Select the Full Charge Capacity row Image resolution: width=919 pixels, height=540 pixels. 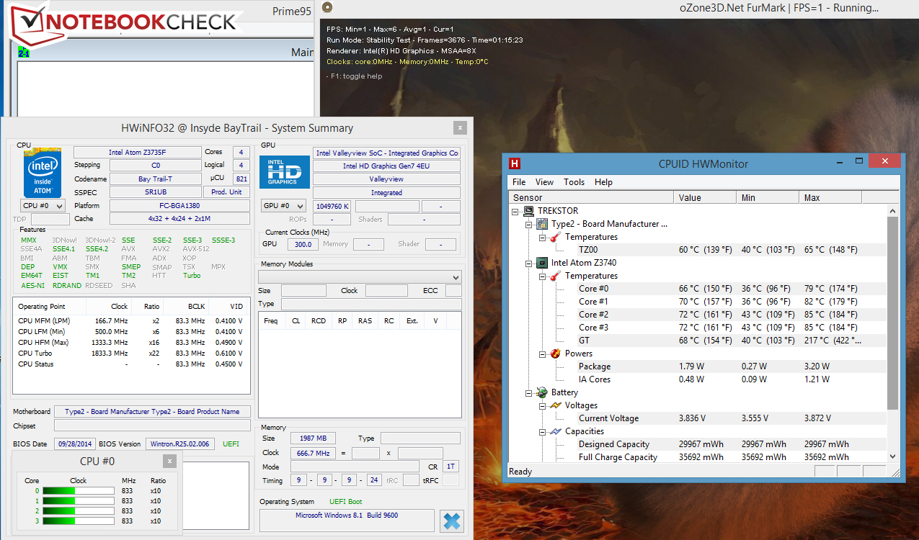698,457
